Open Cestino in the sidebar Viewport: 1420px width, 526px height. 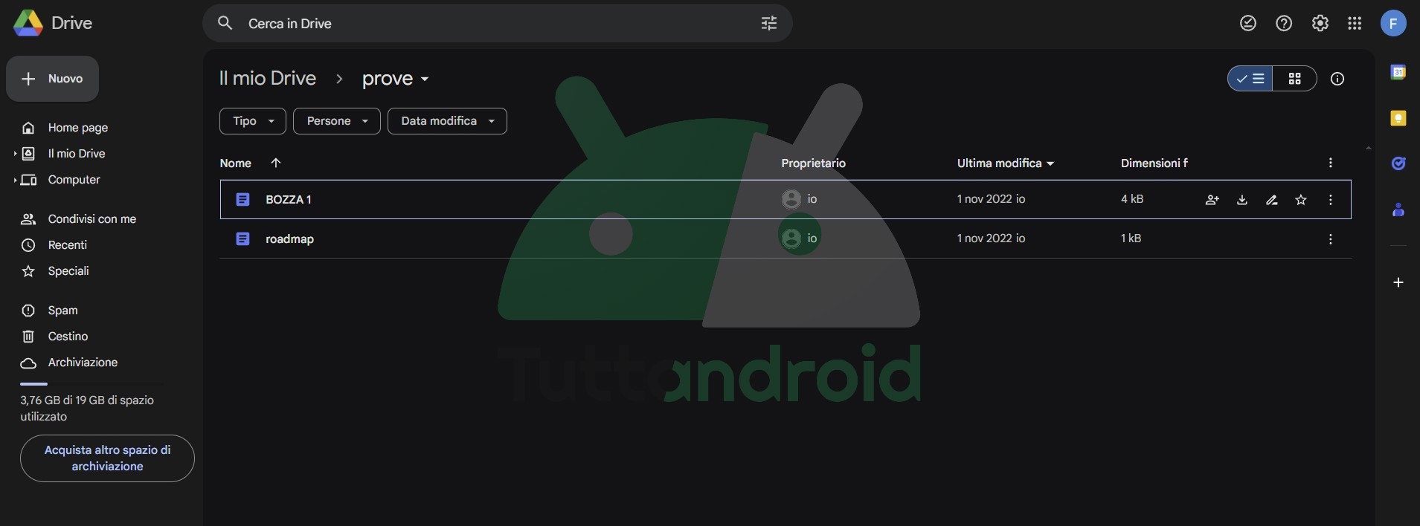(68, 337)
